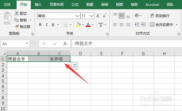Image resolution: width=182 pixels, height=111 pixels.
Task: Switch to the Formulas (公式) tab
Action: (x=75, y=5)
